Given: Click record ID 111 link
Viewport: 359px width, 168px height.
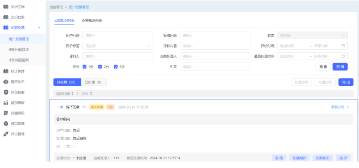Looking at the screenshot, I should 61,107.
